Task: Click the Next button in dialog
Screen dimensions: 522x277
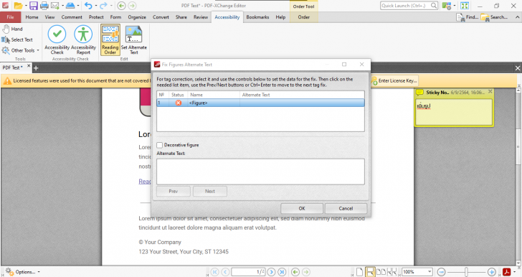Action: (x=209, y=192)
